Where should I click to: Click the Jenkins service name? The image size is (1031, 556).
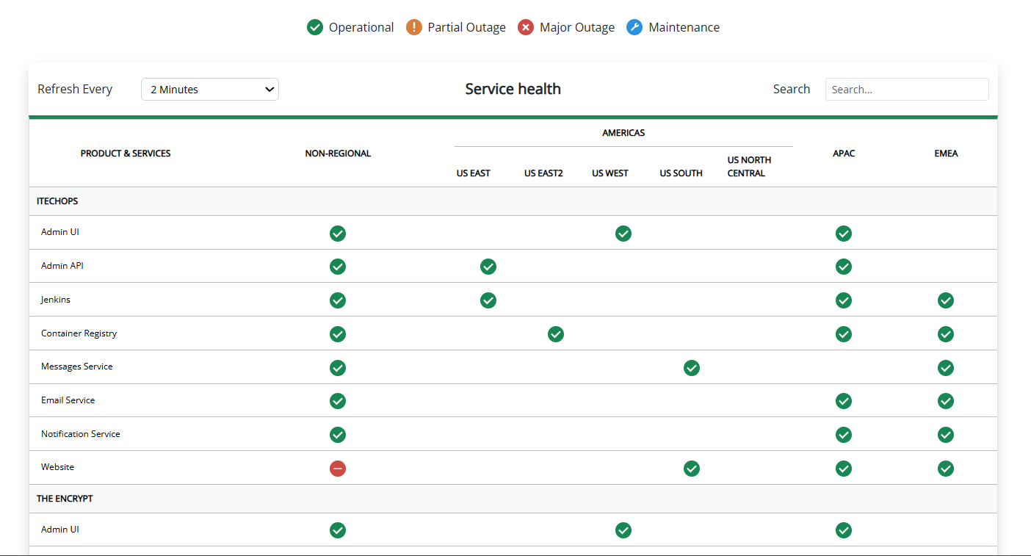pos(55,299)
